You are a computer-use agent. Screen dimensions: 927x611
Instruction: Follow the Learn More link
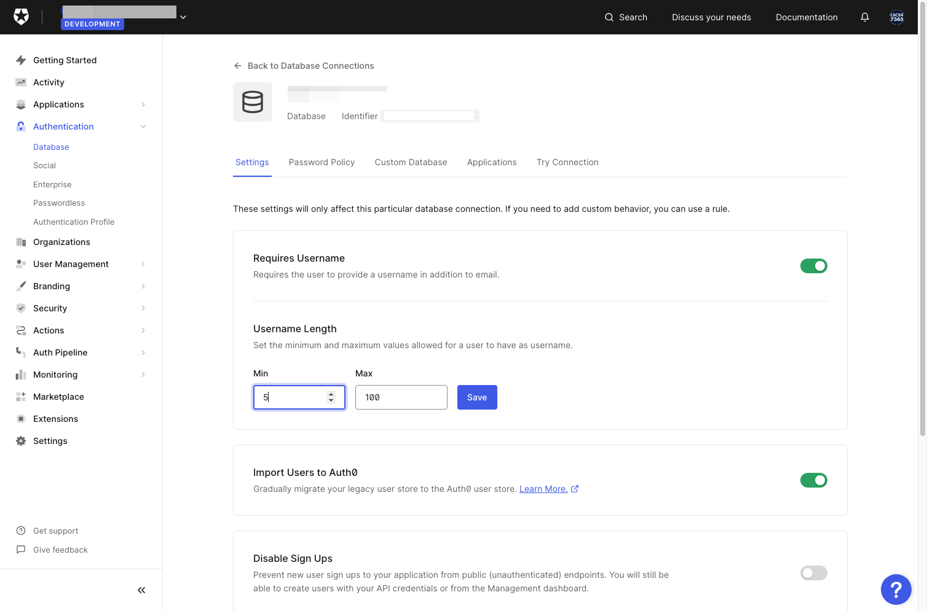tap(543, 489)
